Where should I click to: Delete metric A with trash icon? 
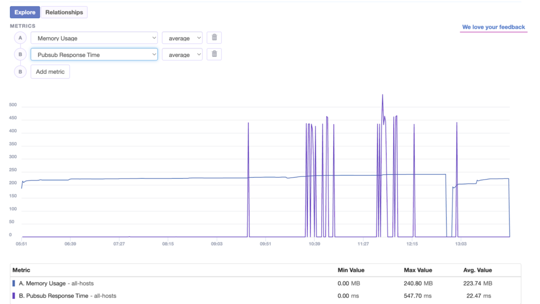(x=214, y=38)
